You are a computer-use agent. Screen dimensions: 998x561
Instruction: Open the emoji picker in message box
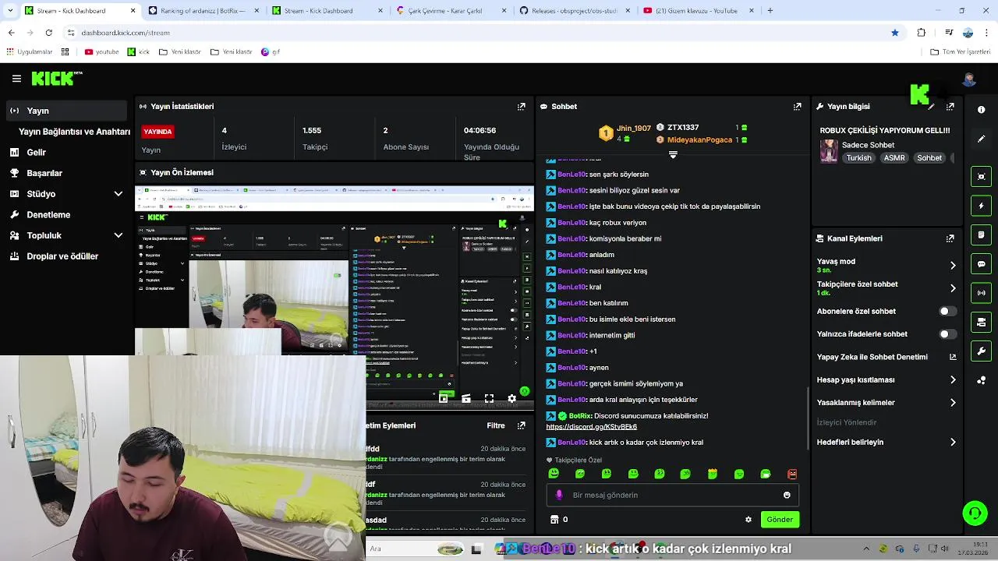click(787, 495)
